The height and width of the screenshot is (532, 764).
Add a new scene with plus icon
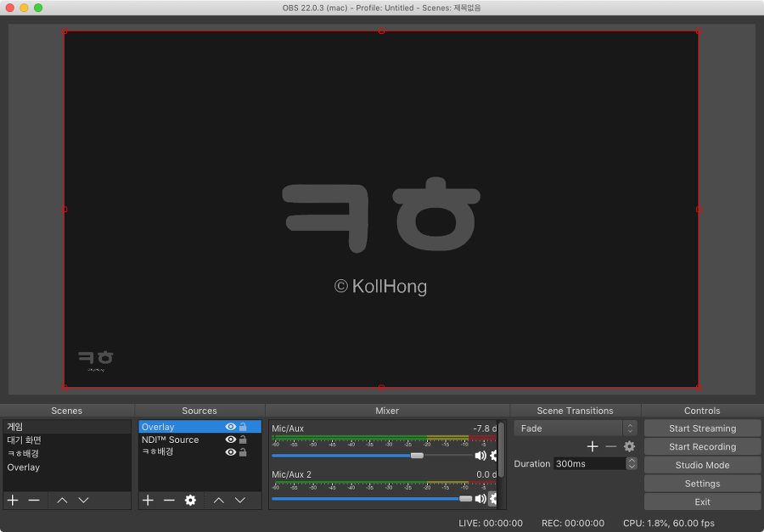[13, 501]
